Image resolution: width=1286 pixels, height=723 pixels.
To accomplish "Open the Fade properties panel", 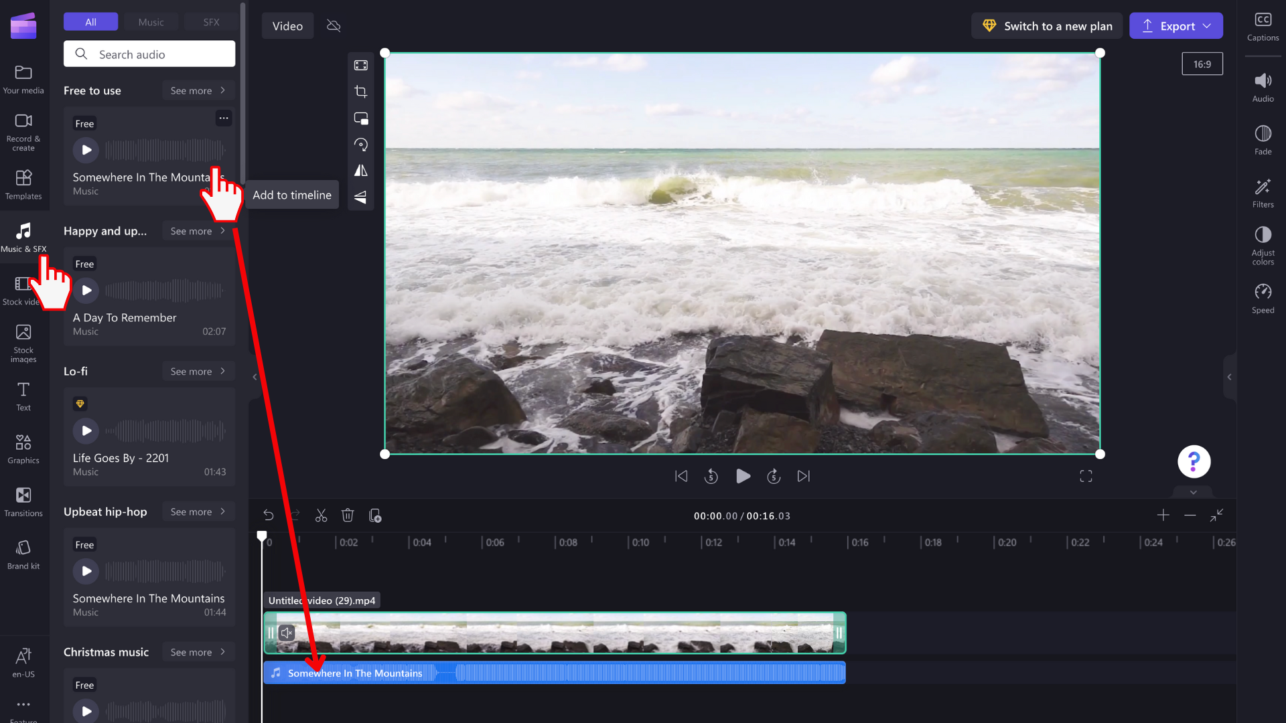I will (1263, 141).
